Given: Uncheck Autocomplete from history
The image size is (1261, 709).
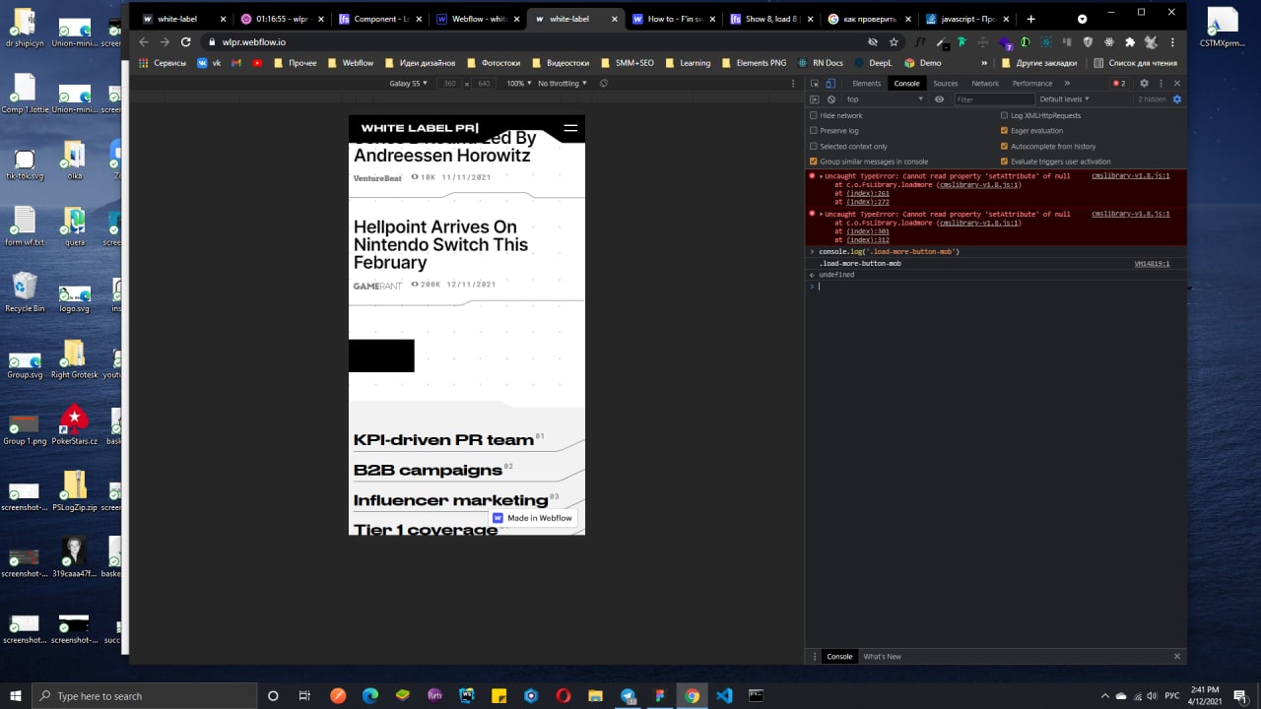Looking at the screenshot, I should click(1004, 146).
